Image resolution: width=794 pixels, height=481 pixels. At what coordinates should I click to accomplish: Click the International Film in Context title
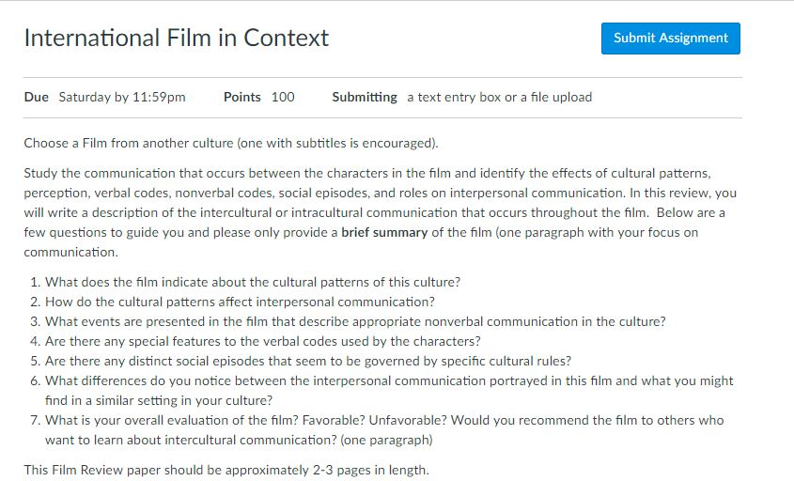coord(177,38)
